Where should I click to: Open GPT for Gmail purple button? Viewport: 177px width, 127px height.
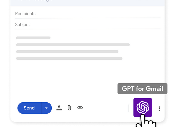[143, 107]
